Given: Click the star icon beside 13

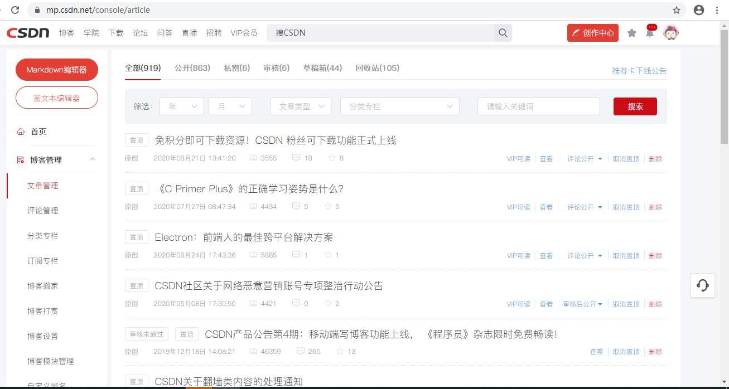Looking at the screenshot, I should (340, 352).
